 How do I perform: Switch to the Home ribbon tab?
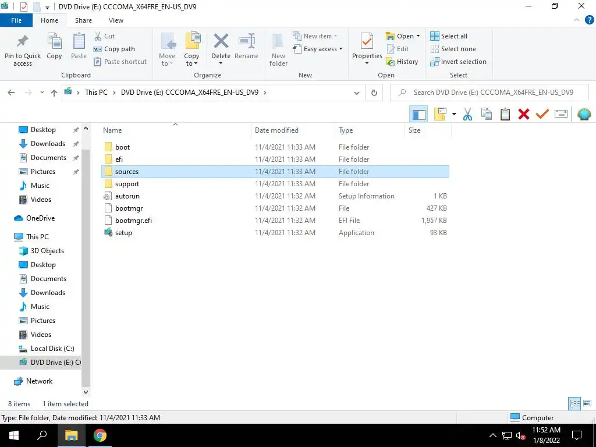click(x=49, y=20)
